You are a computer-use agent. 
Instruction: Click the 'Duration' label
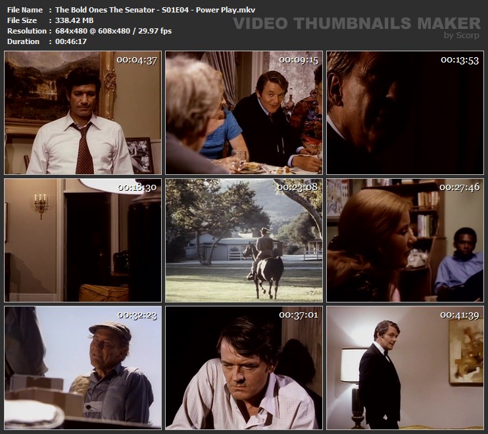(x=23, y=41)
